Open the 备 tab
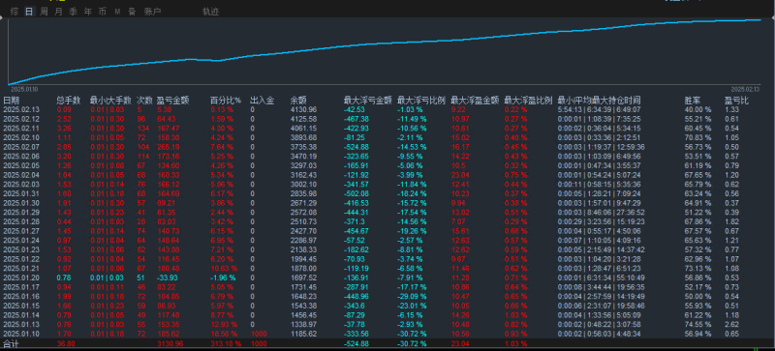This screenshot has width=775, height=351. coord(132,12)
